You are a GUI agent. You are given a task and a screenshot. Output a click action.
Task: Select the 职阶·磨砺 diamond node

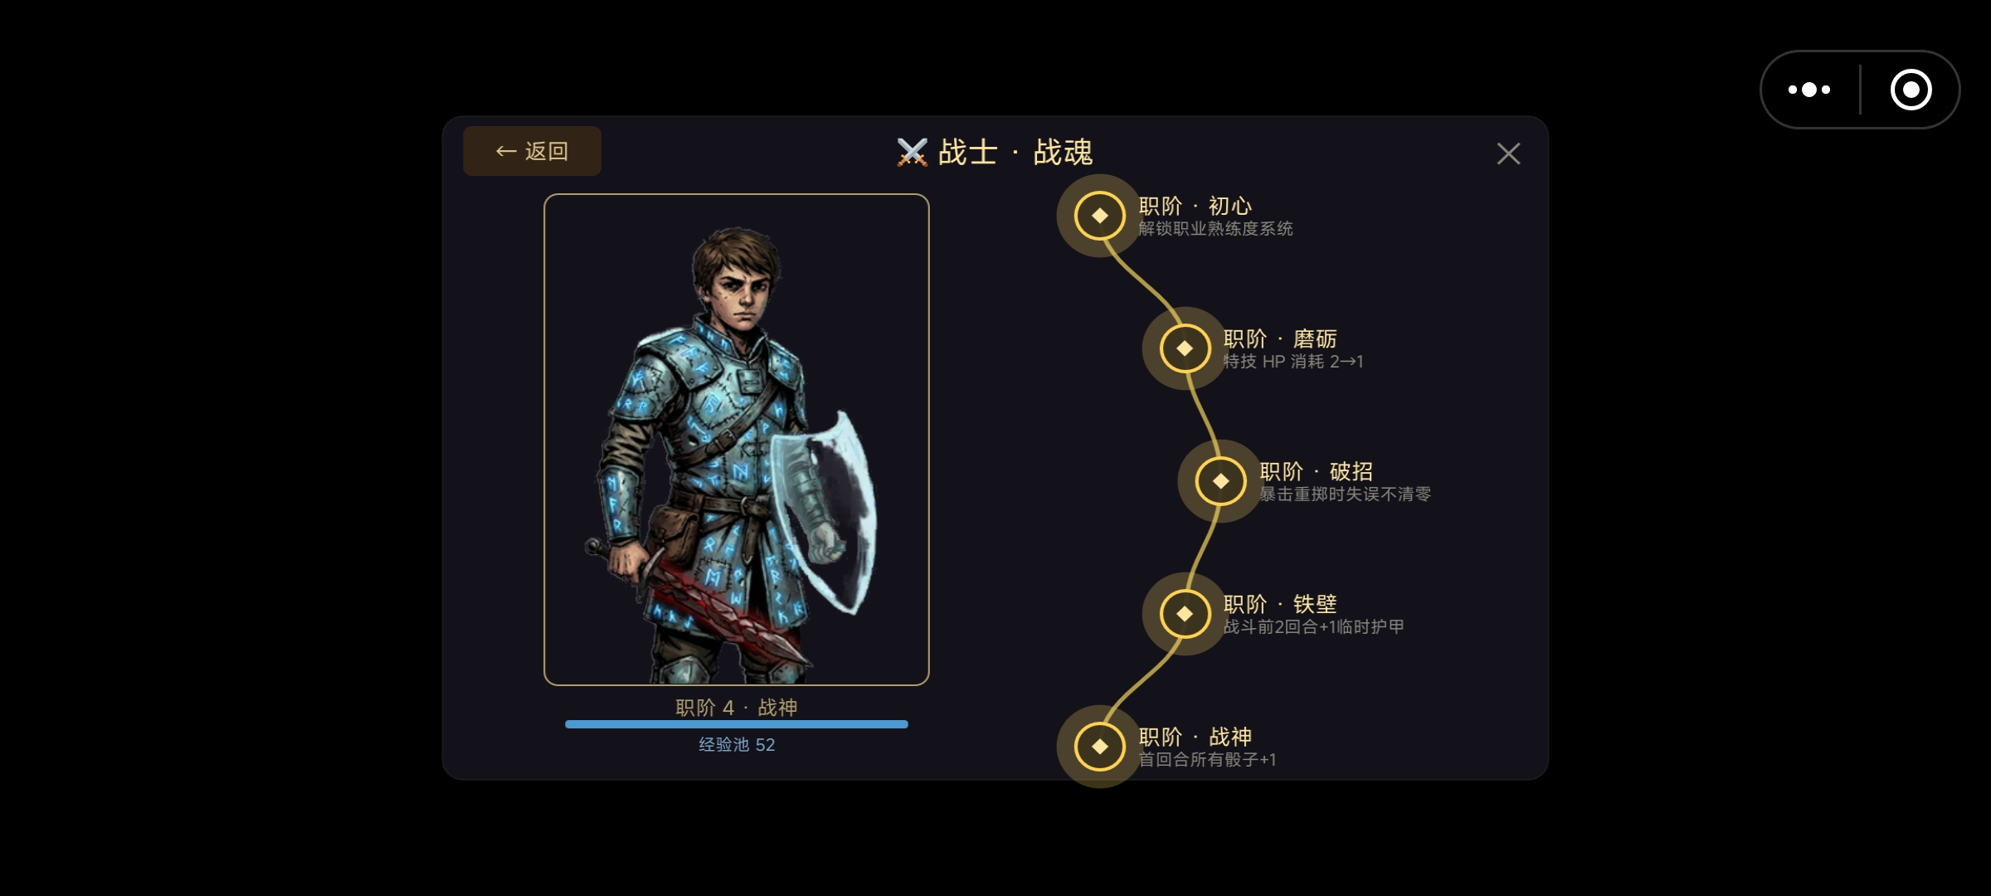point(1185,348)
